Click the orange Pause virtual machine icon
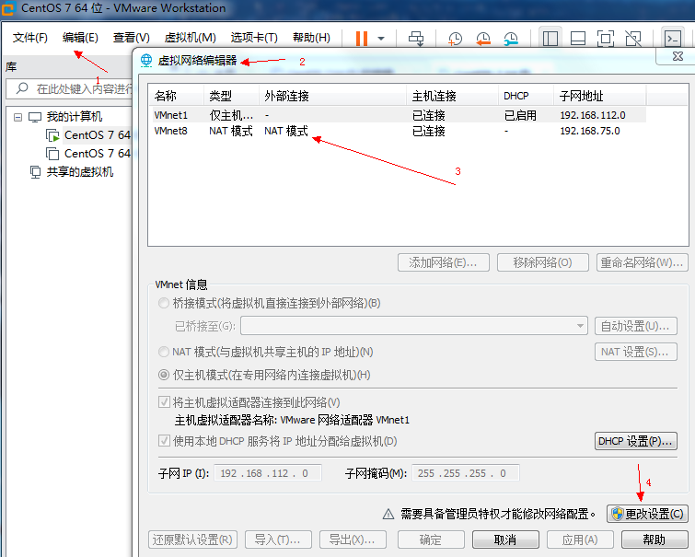Image resolution: width=695 pixels, height=557 pixels. (x=362, y=38)
